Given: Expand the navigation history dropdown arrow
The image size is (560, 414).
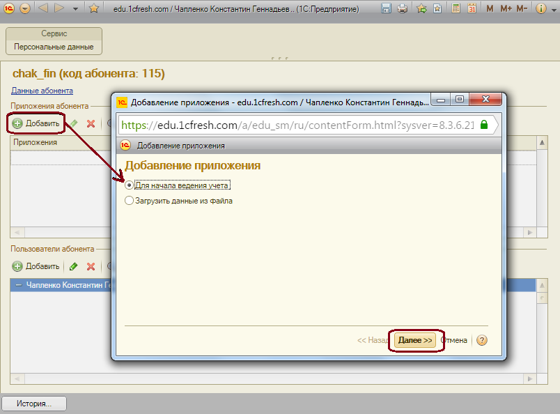Looking at the screenshot, I should (x=75, y=8).
